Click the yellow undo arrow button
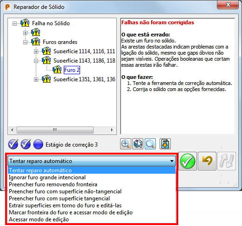 pyautogui.click(x=207, y=161)
